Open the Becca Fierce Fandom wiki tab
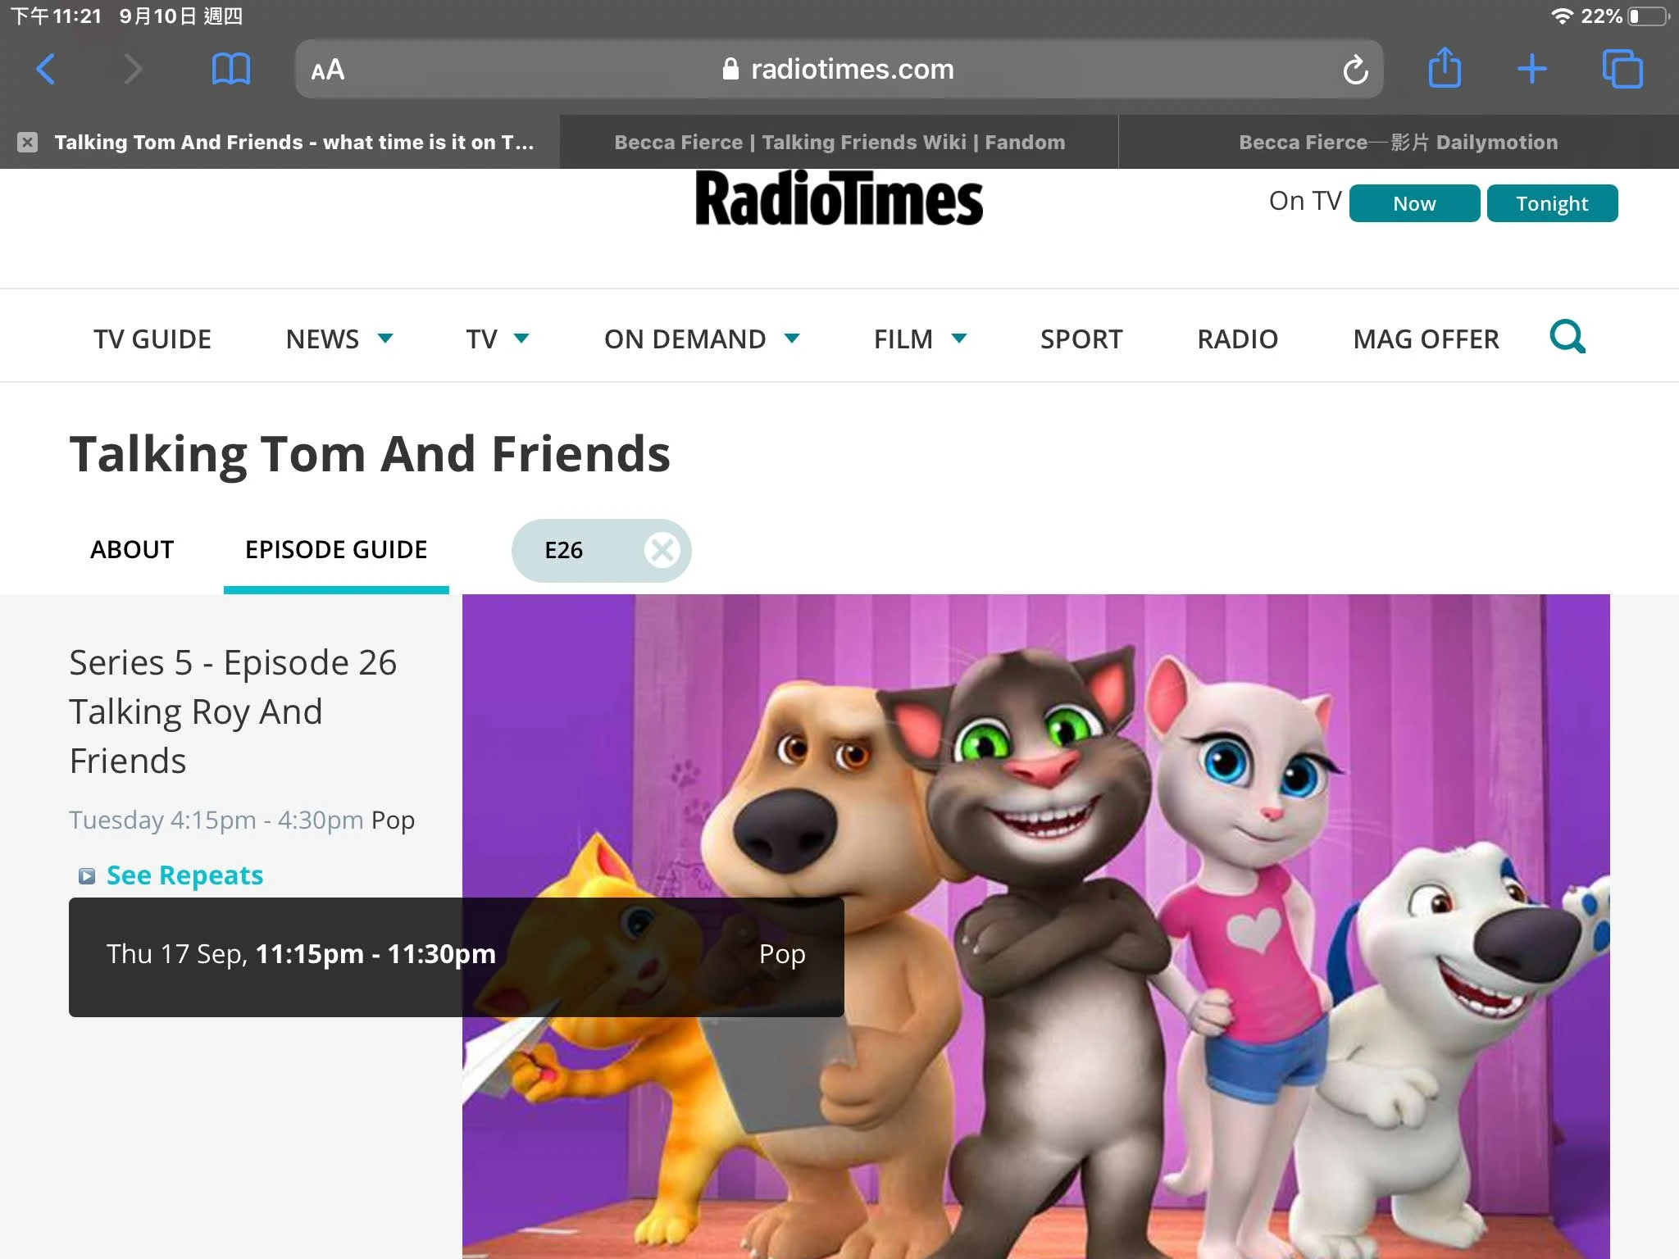 pyautogui.click(x=838, y=141)
